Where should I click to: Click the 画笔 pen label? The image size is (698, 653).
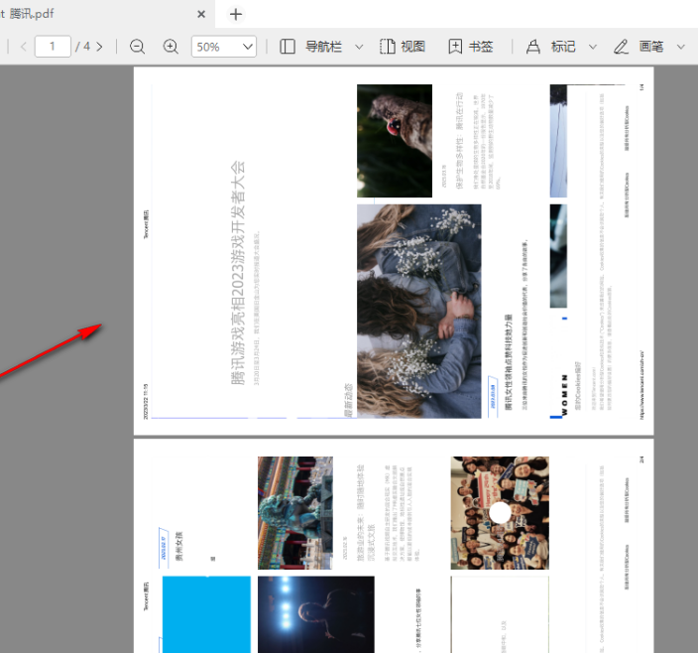(651, 47)
